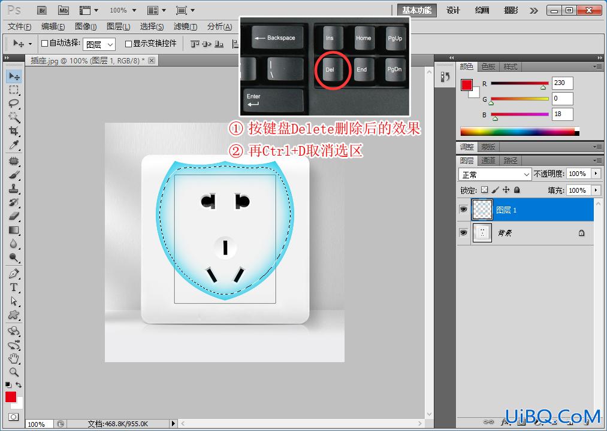The width and height of the screenshot is (607, 431).
Task: Toggle lock transparent pixels
Action: pos(485,190)
